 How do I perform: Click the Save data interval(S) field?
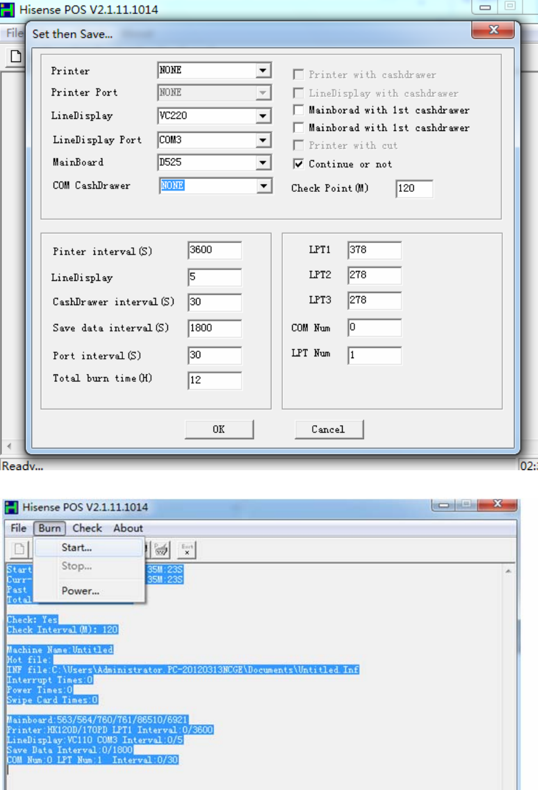pos(215,328)
